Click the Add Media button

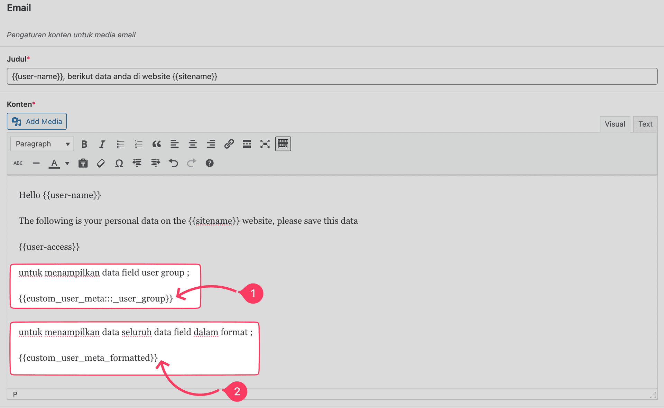click(x=37, y=121)
